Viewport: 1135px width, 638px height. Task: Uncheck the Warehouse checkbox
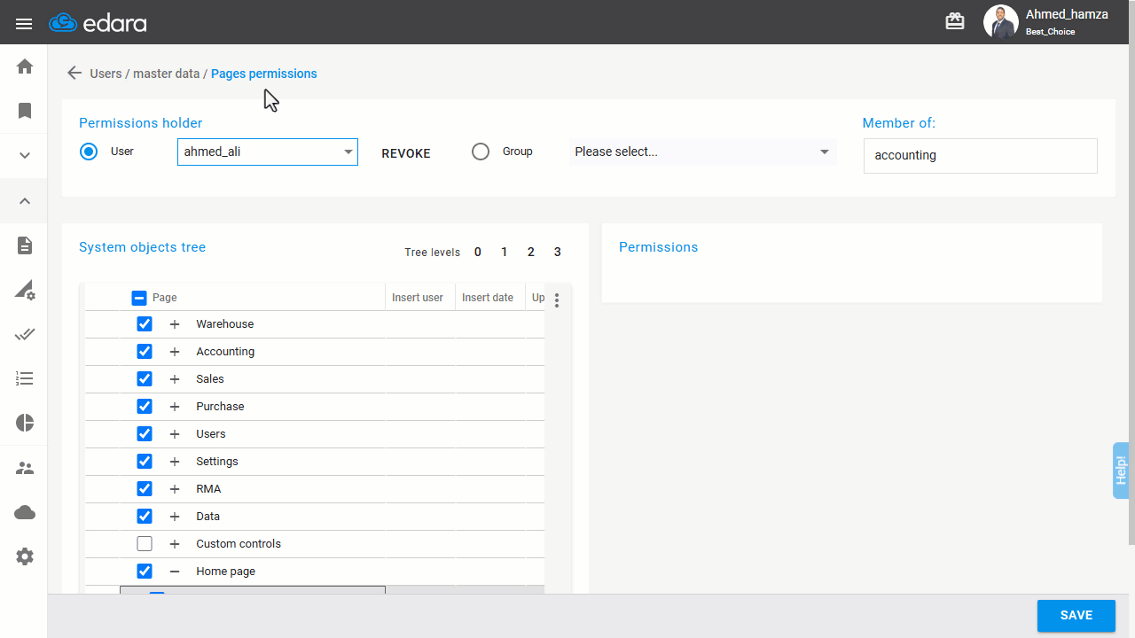pyautogui.click(x=145, y=324)
